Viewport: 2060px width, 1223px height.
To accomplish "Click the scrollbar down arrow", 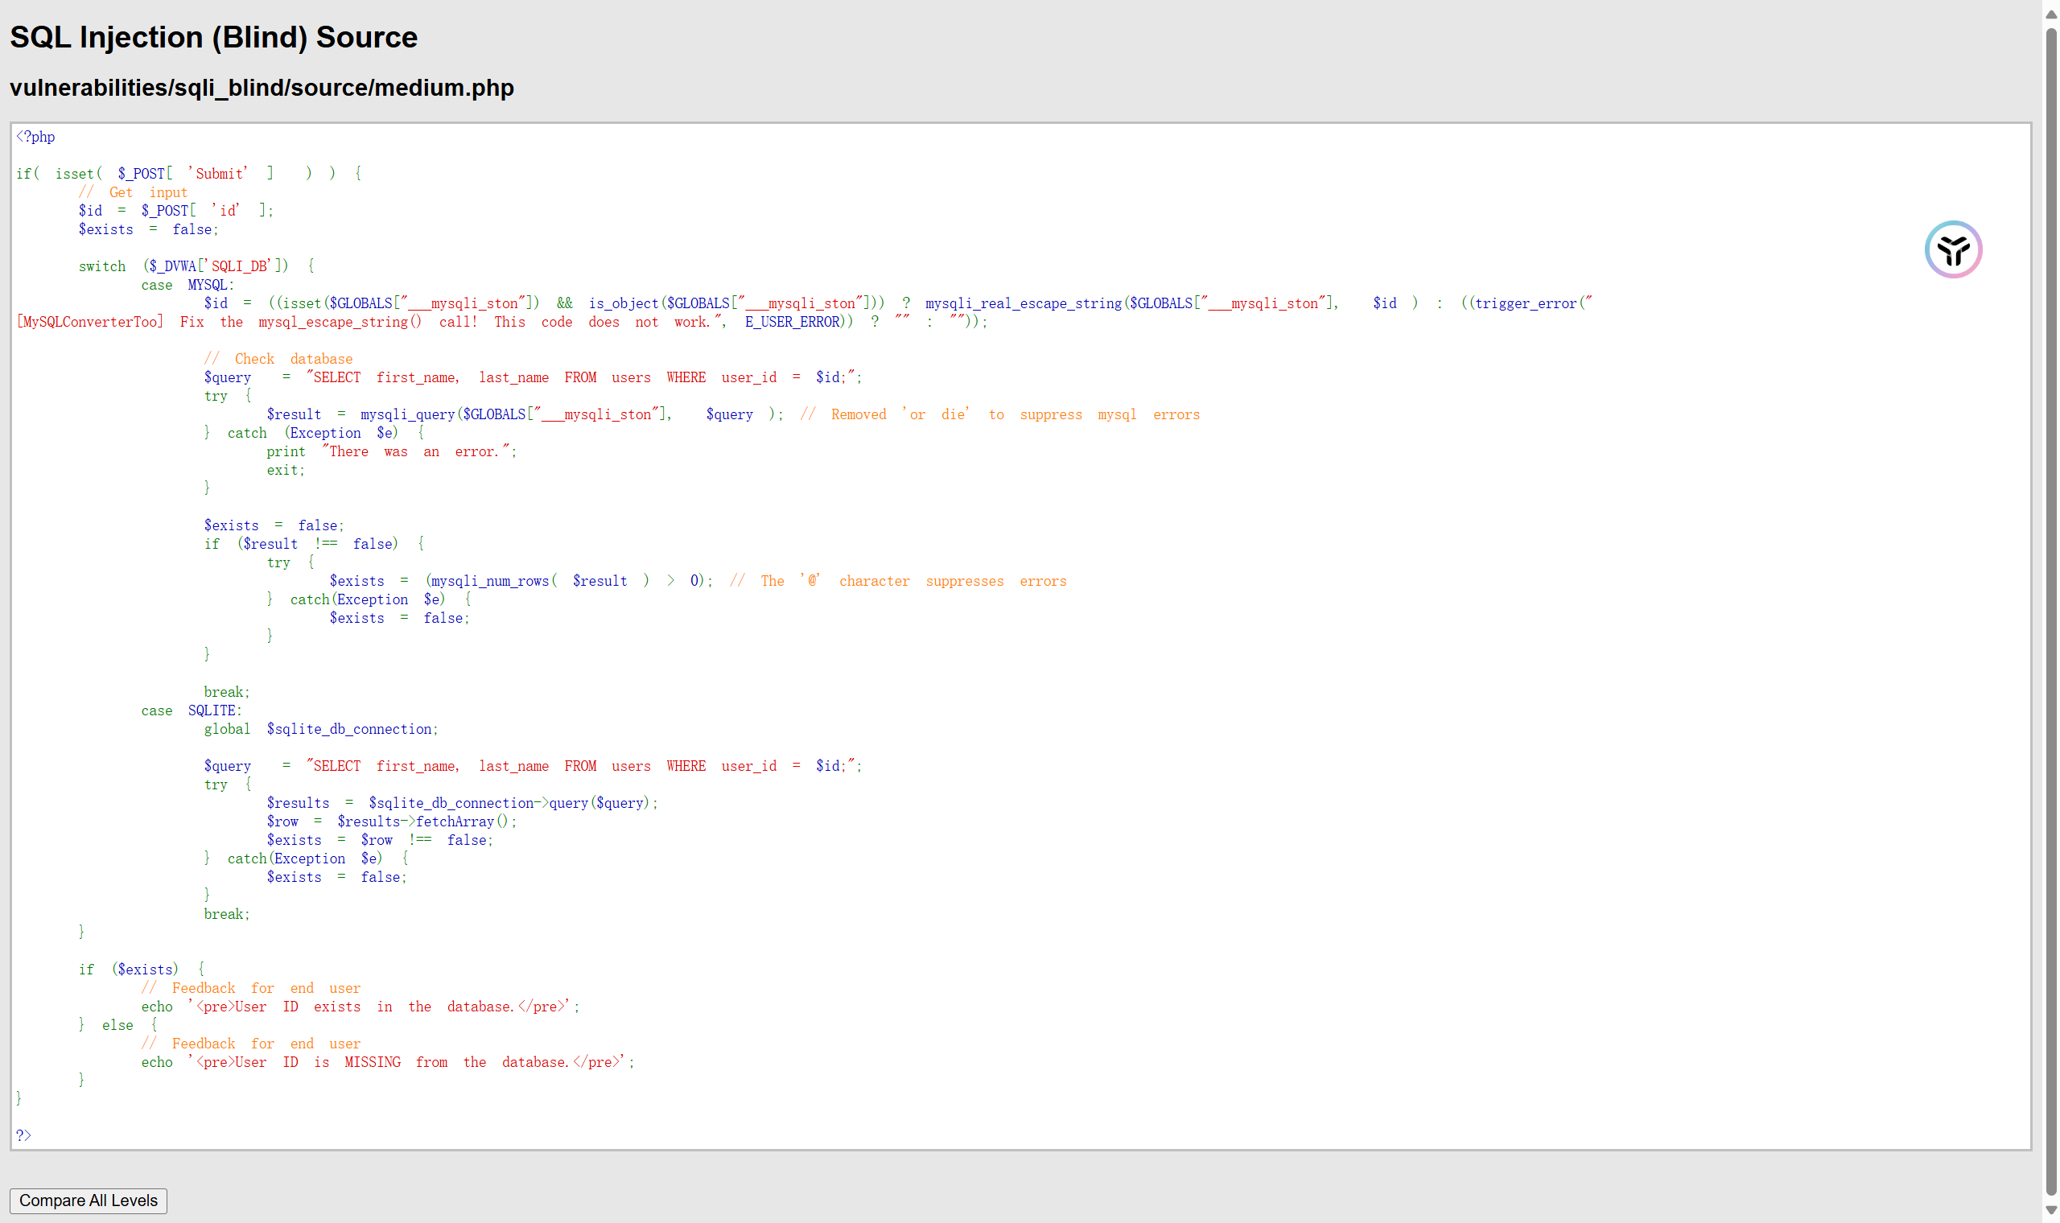I will [x=2051, y=1210].
